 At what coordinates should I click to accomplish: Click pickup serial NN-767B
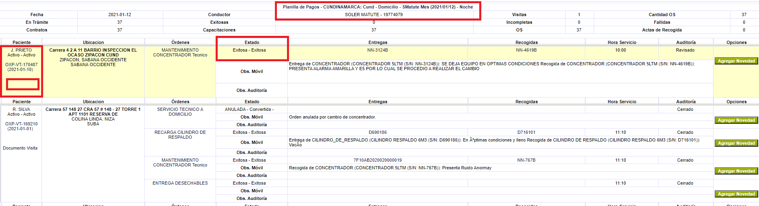click(x=526, y=160)
